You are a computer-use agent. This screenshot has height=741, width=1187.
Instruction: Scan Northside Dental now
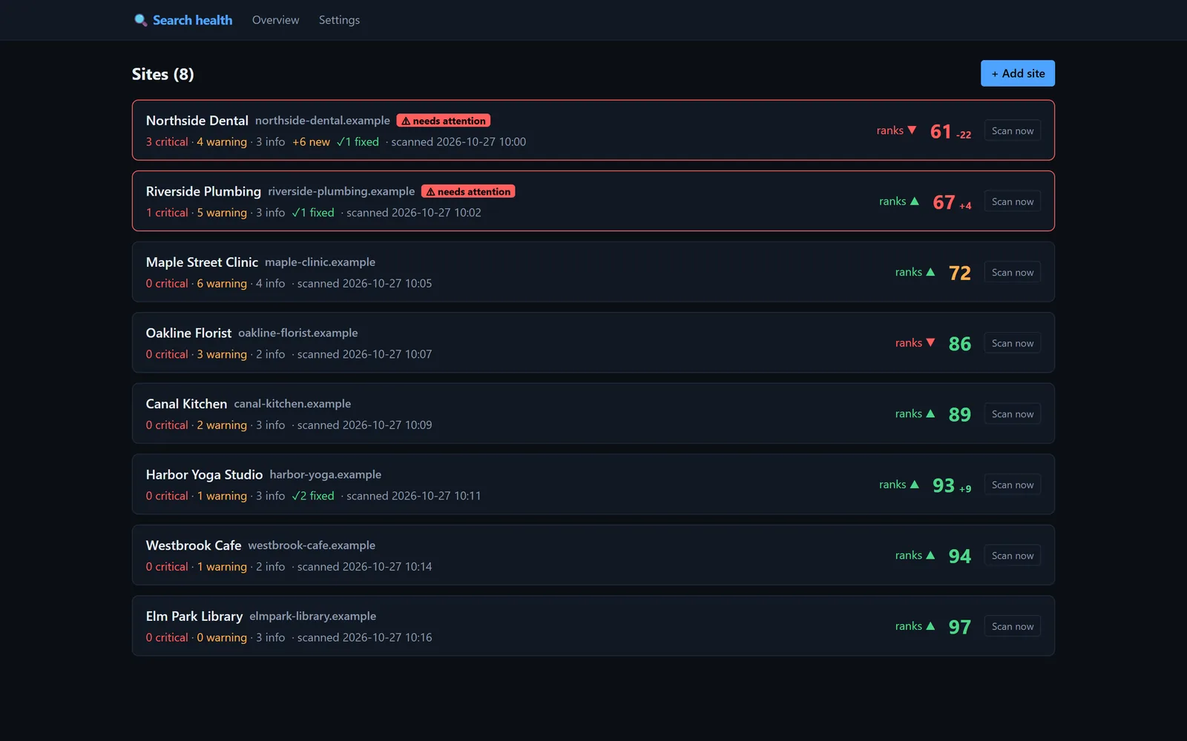click(1013, 130)
